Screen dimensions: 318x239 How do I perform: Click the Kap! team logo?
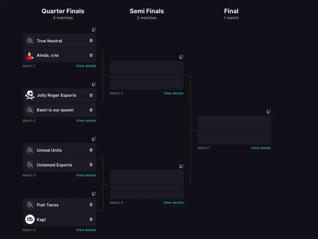pos(30,219)
